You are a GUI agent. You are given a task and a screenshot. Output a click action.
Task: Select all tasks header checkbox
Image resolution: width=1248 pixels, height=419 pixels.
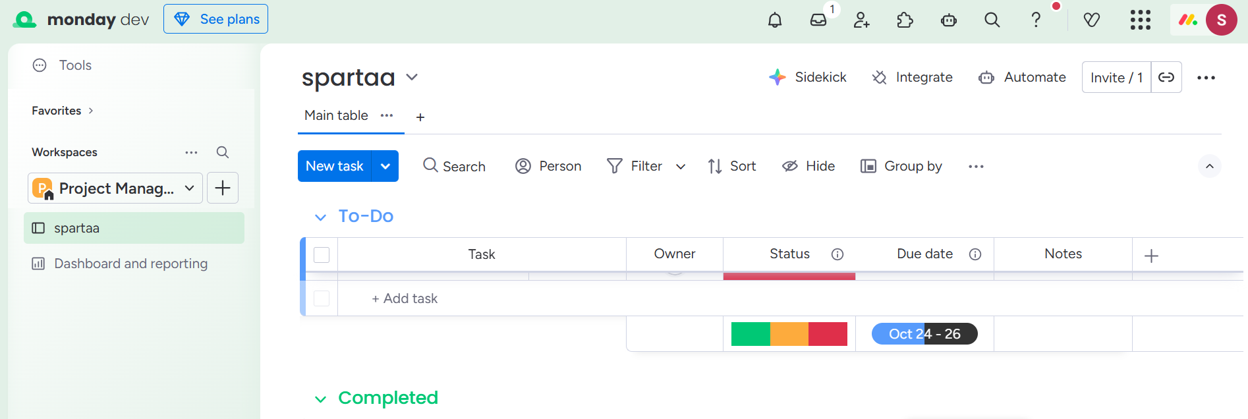(x=322, y=255)
